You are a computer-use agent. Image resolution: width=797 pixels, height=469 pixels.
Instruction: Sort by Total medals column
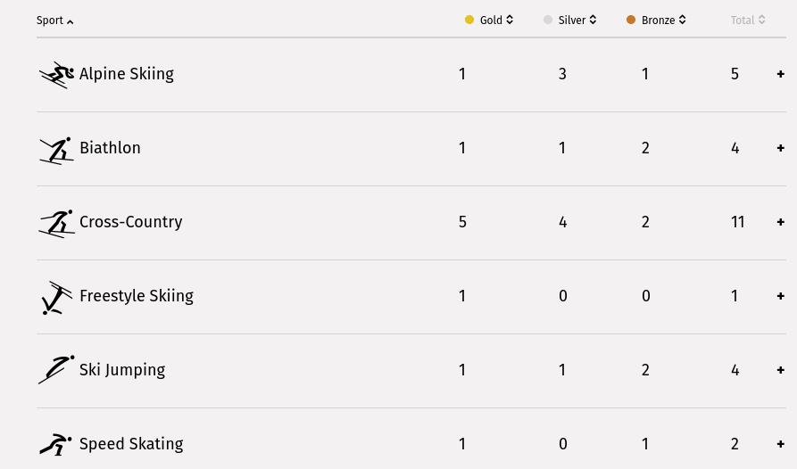748,21
